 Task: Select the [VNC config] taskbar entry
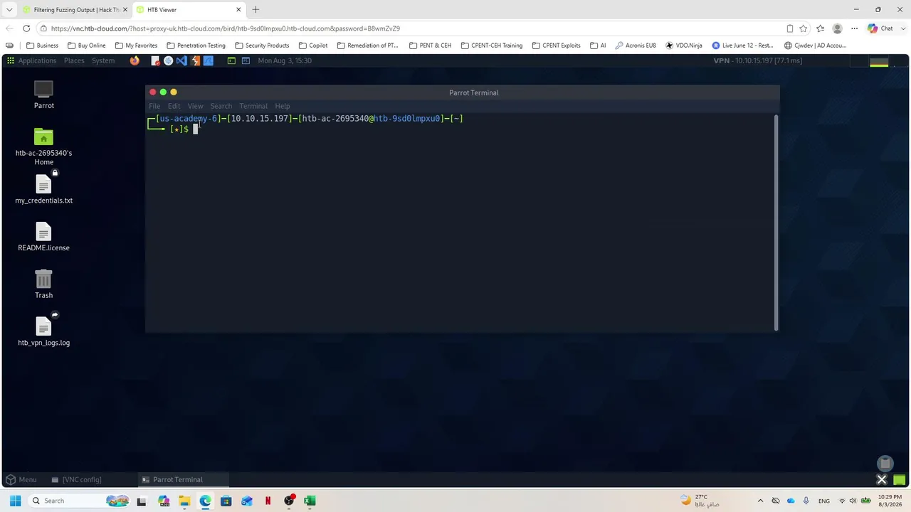pos(76,479)
